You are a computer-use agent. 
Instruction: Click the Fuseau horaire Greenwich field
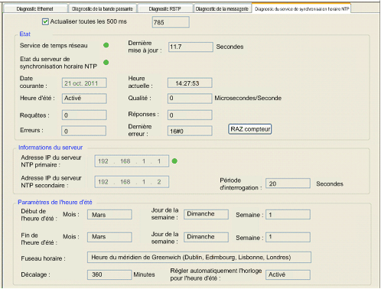[x=199, y=258]
